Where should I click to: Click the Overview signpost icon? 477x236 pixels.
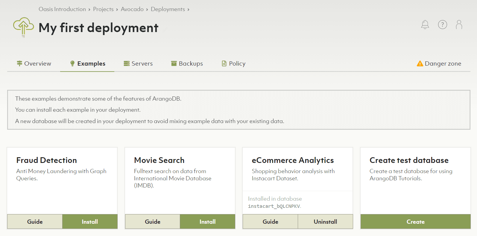(19, 63)
